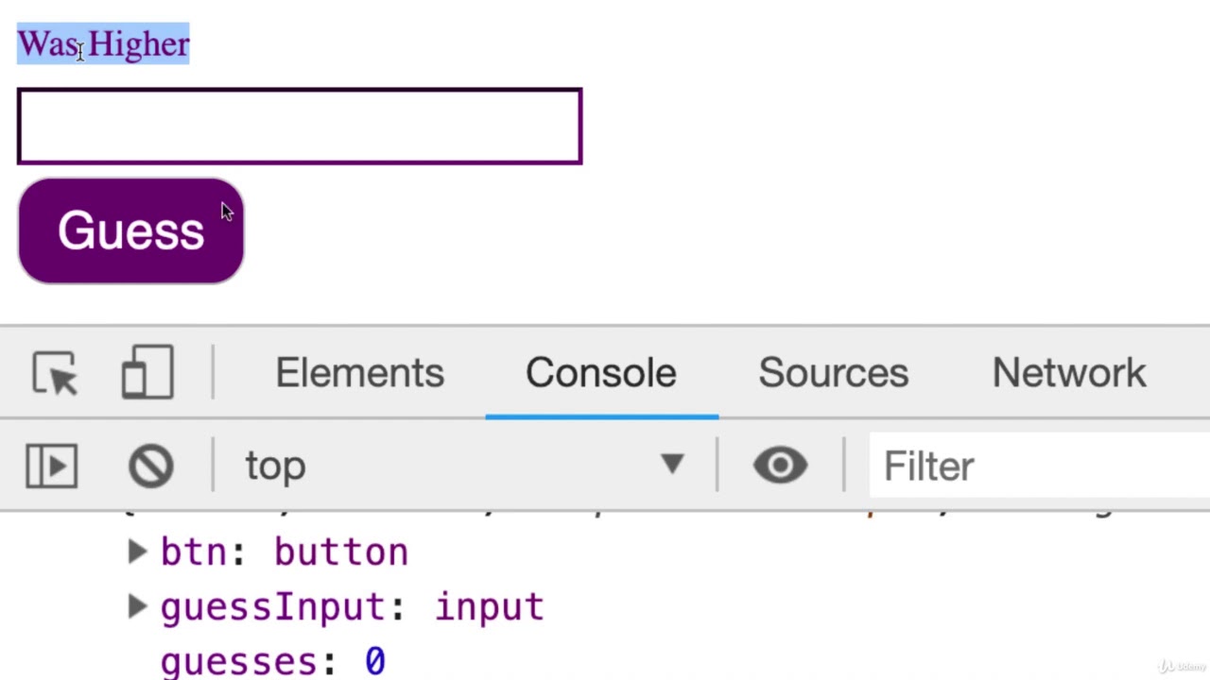Click the btn: button label text

tap(284, 552)
